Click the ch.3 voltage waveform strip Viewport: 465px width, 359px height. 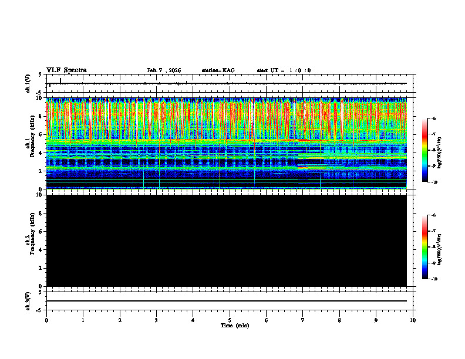(x=226, y=301)
